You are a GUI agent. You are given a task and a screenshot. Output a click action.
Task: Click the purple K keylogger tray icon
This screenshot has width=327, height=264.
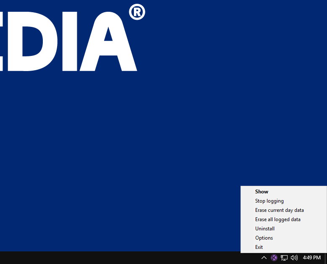[x=274, y=258]
